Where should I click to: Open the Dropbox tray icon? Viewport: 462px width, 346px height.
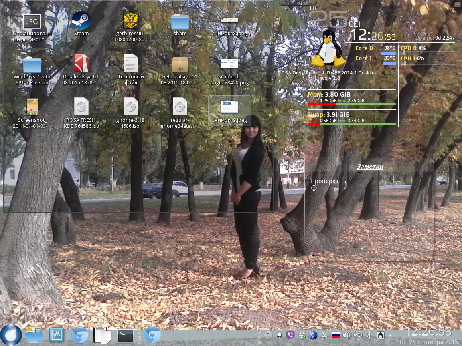click(302, 335)
